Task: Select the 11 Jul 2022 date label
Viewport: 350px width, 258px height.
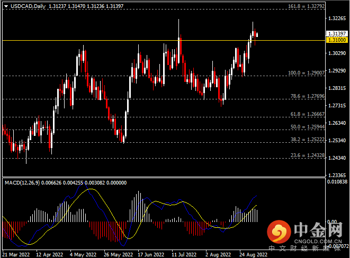Action: (x=184, y=254)
